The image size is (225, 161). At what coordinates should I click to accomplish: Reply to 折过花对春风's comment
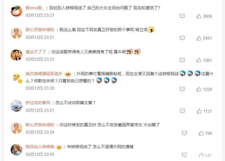click(x=183, y=111)
